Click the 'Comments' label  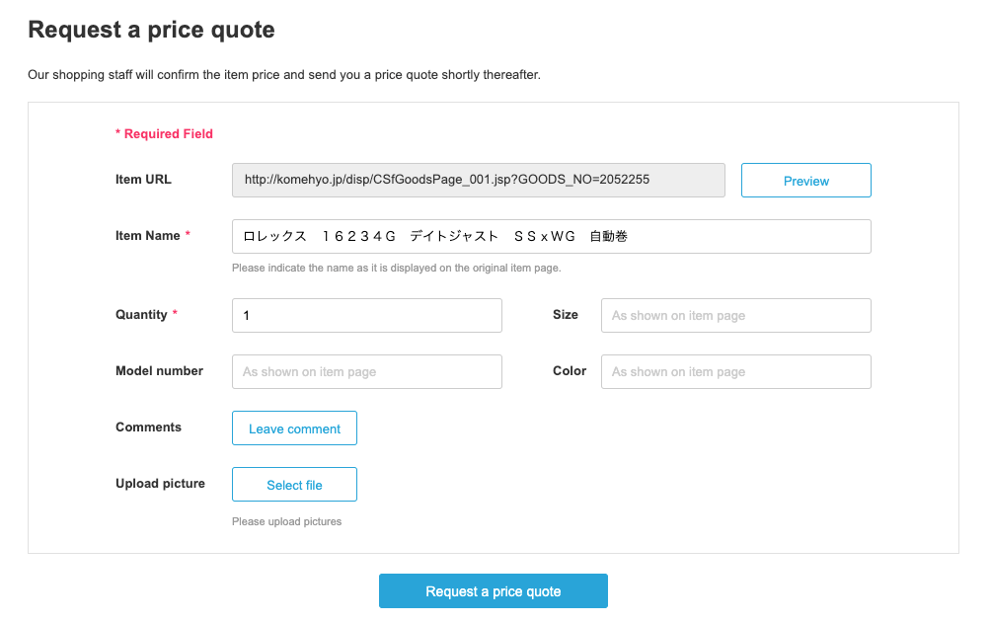[x=148, y=427]
